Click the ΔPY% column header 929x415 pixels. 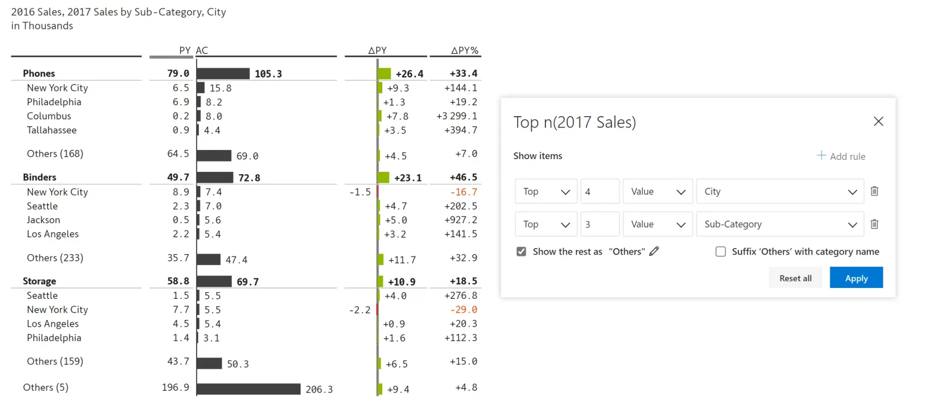click(464, 51)
